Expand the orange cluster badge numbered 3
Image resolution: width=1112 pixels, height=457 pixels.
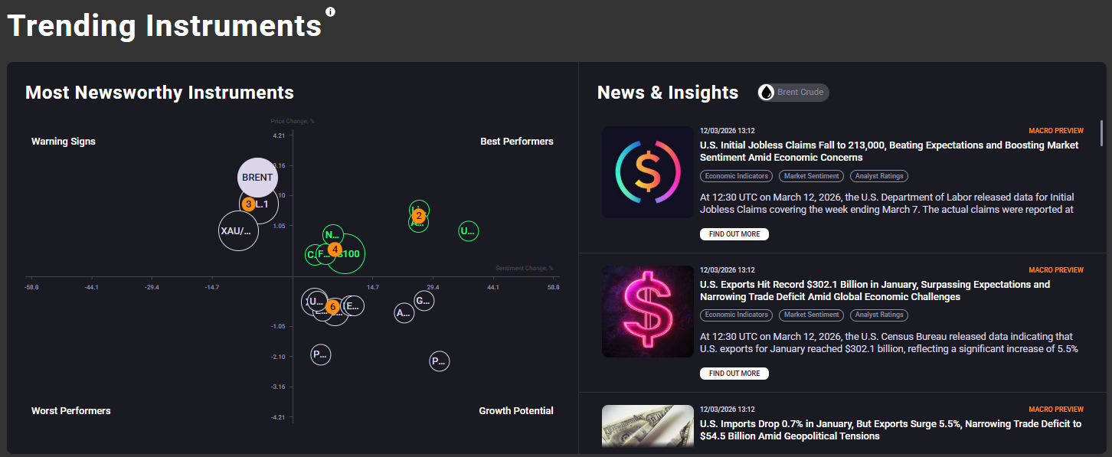coord(248,204)
